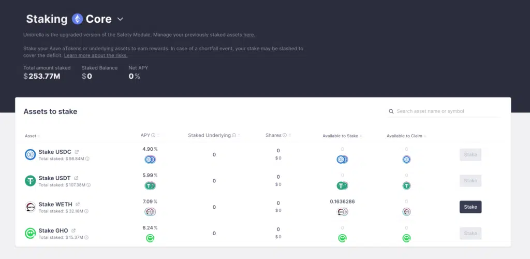Click the USDT token logo
Image resolution: width=530 pixels, height=259 pixels.
(31, 181)
